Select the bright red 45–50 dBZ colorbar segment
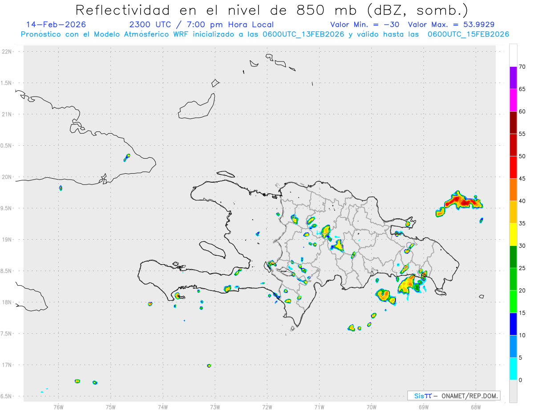This screenshot has width=534, height=413. [x=513, y=168]
